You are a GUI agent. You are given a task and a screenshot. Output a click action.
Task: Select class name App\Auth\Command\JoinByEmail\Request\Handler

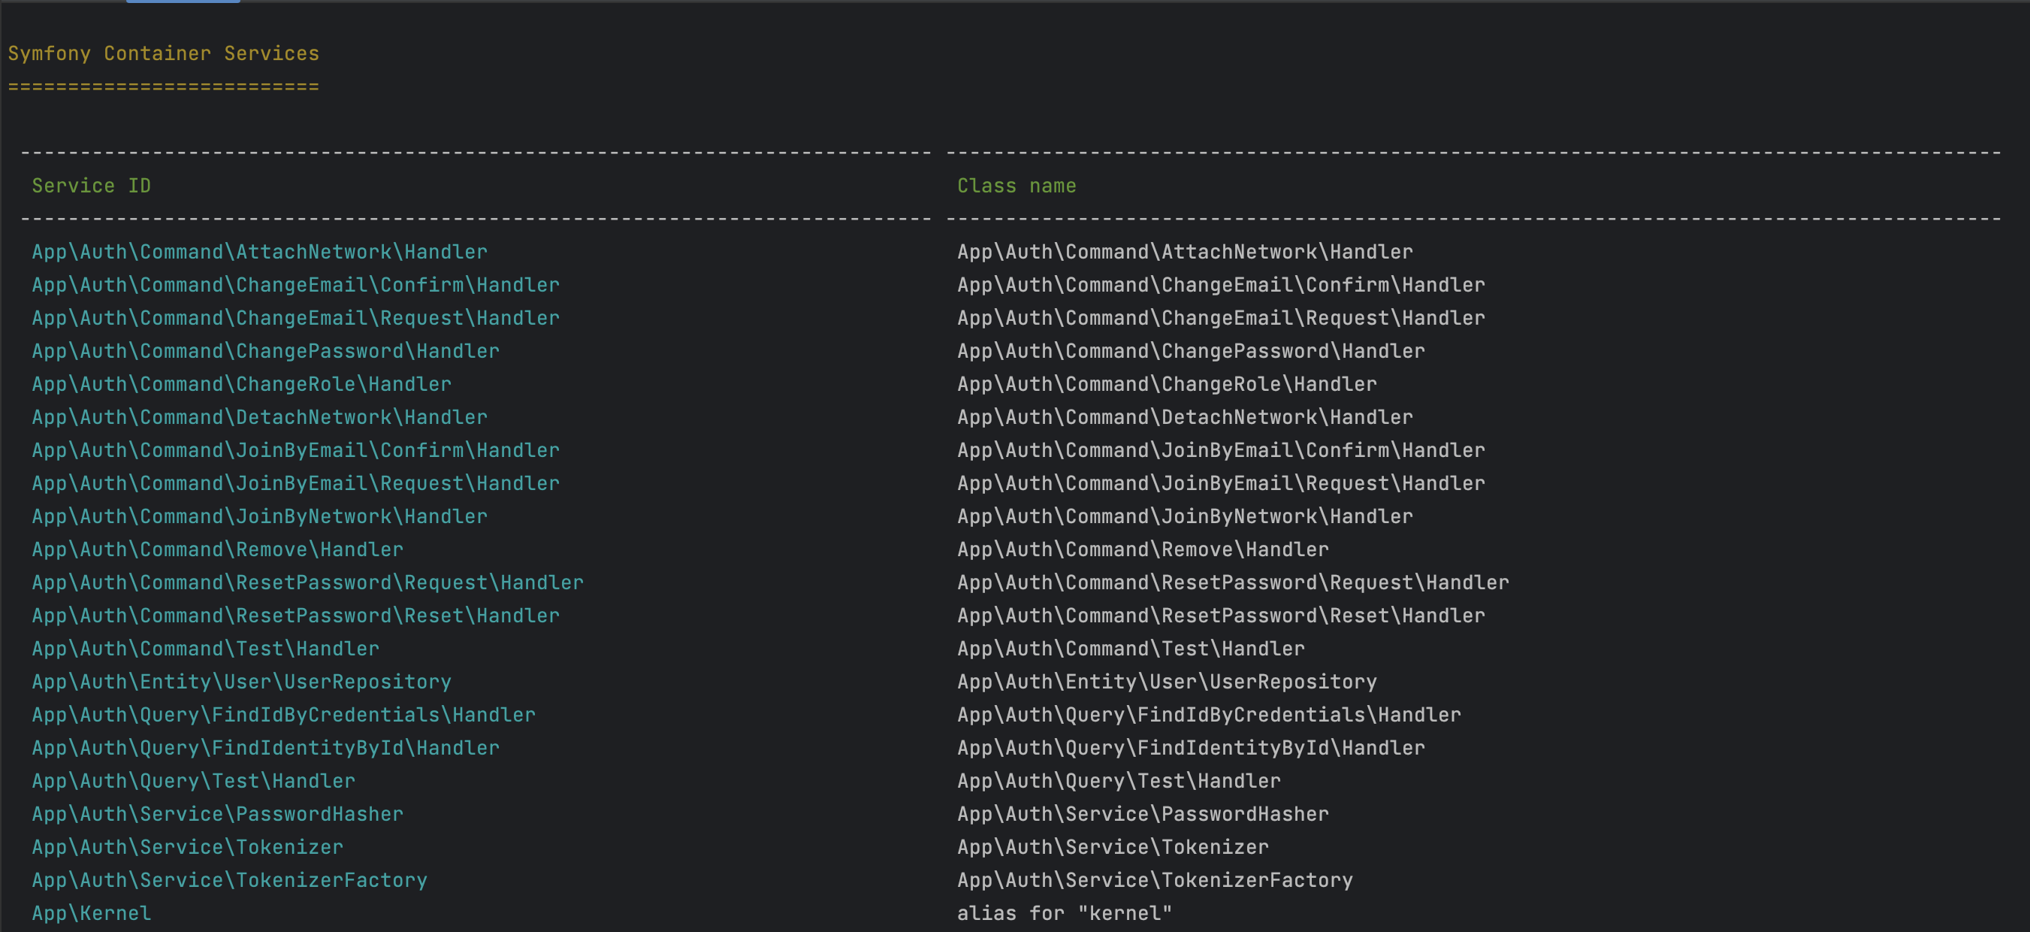[1222, 484]
